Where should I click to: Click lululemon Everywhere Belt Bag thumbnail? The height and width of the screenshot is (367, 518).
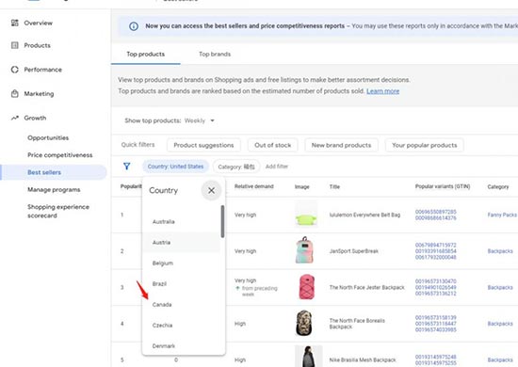click(x=306, y=215)
